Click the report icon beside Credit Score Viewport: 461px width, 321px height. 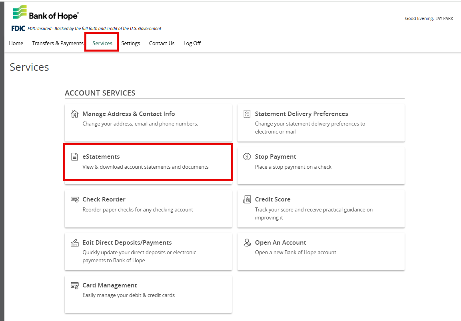(247, 199)
